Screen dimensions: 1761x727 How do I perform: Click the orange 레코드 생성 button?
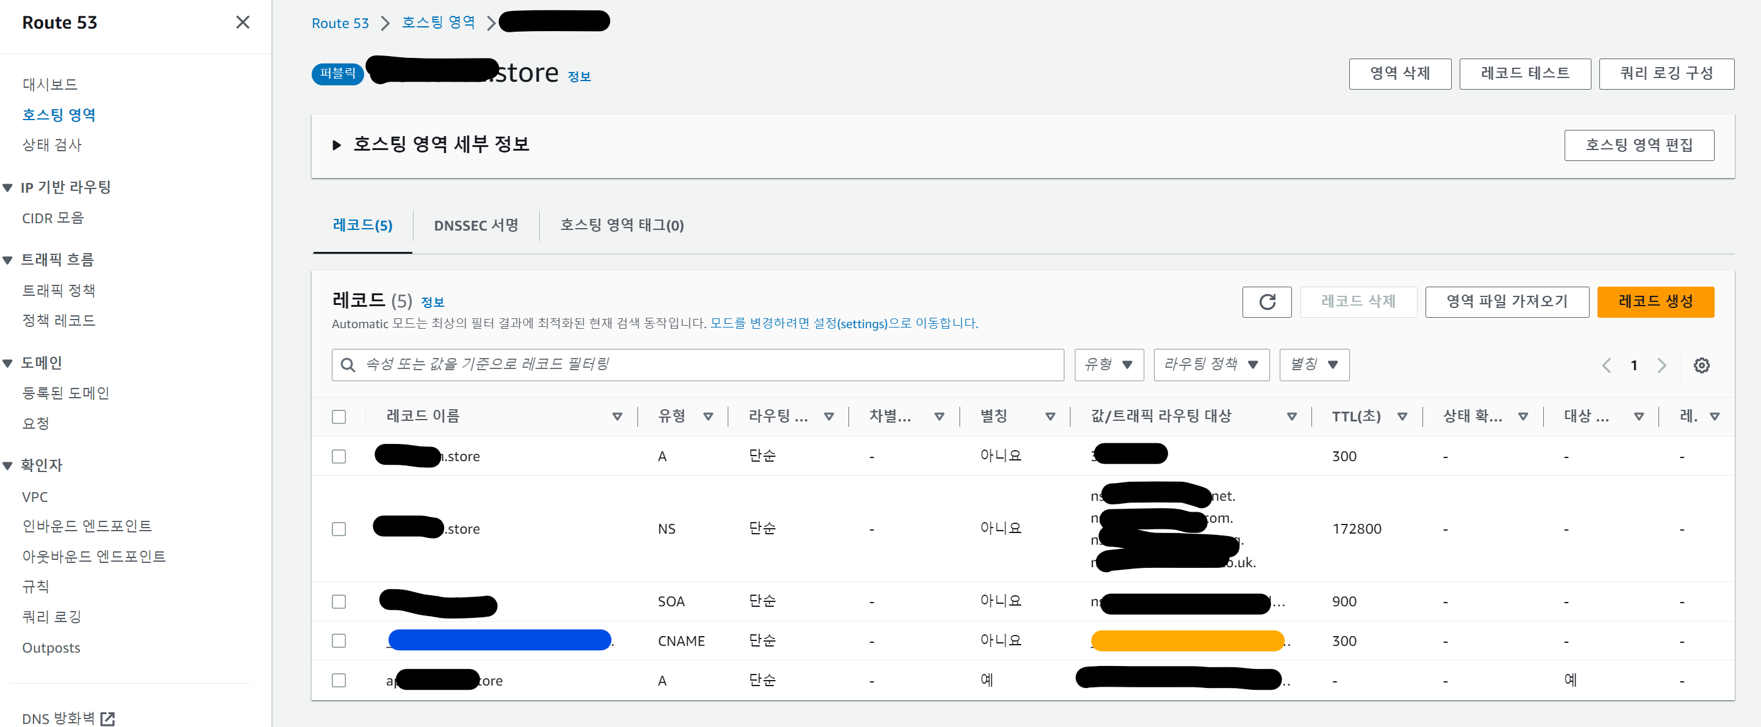click(1654, 302)
